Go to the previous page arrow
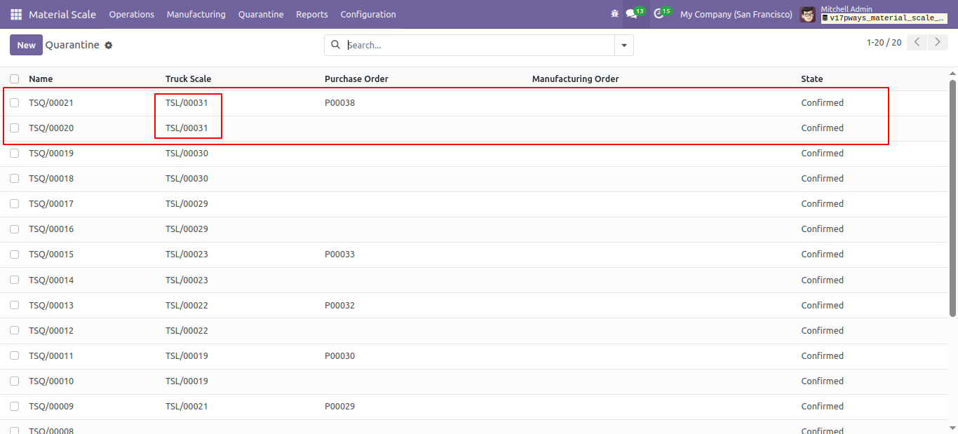This screenshot has width=958, height=434. [x=917, y=42]
